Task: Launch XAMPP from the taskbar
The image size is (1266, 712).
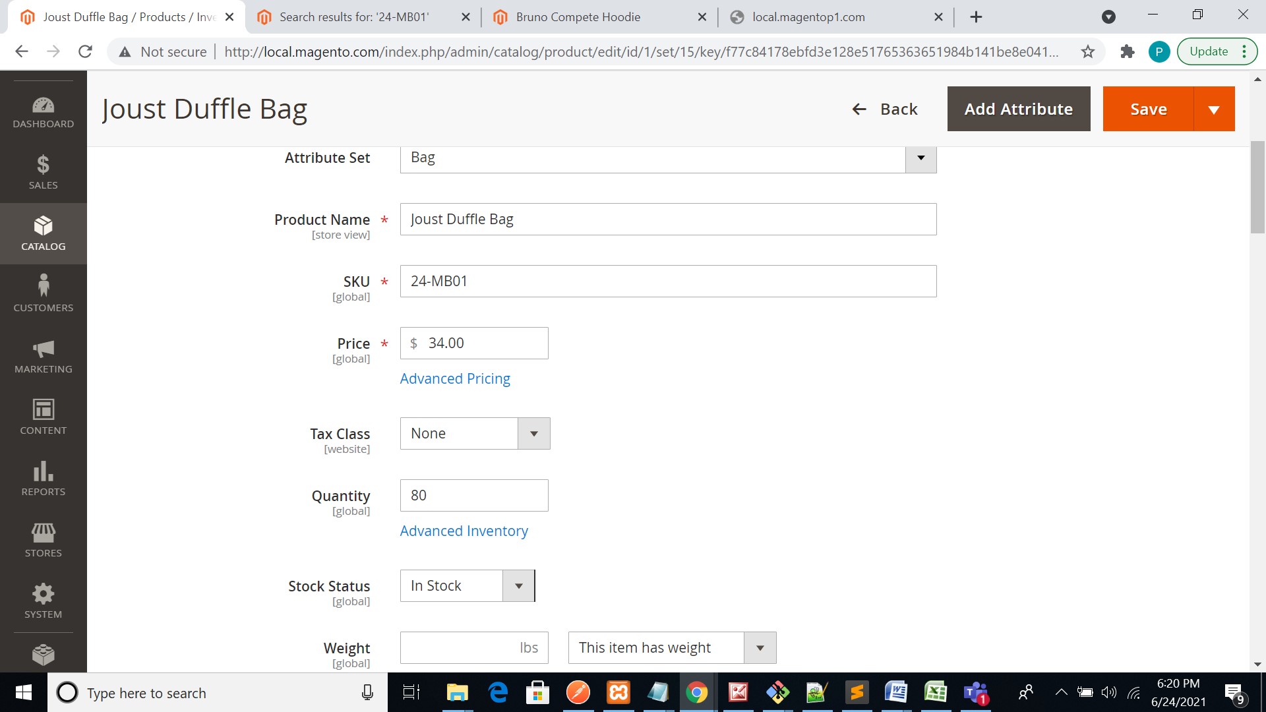Action: pos(618,692)
